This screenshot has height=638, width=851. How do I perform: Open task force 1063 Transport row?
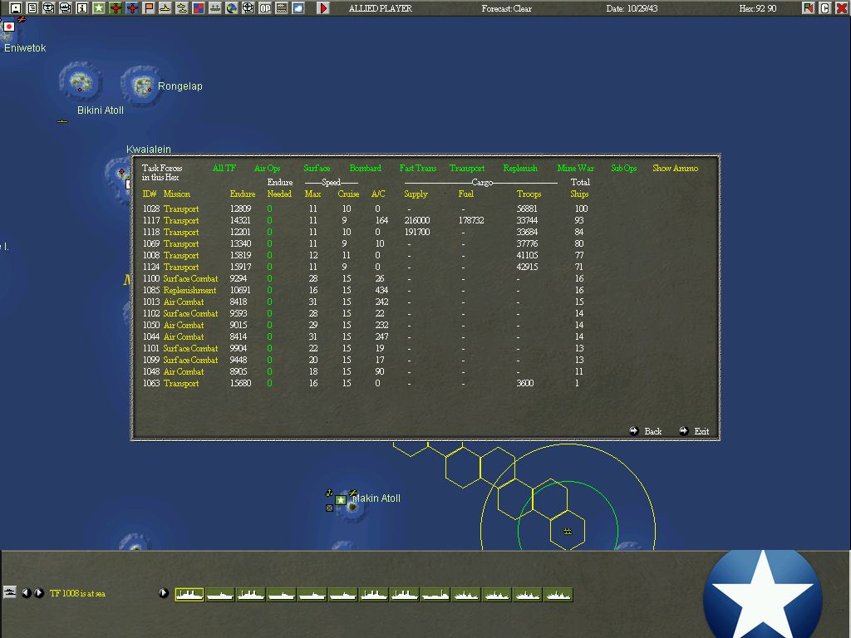click(366, 383)
